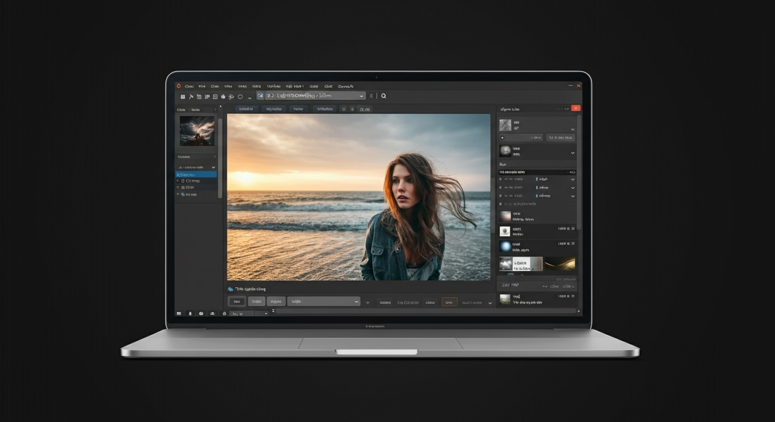Expand the collections dropdown in the left panel
This screenshot has width=775, height=422.
[214, 167]
